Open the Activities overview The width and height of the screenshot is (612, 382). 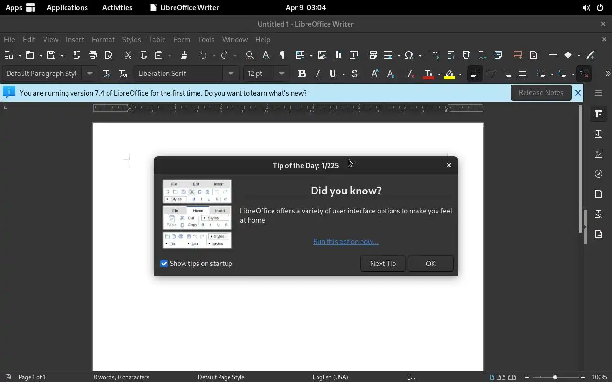tap(117, 8)
